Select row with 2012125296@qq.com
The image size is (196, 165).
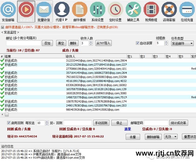coord(98,65)
